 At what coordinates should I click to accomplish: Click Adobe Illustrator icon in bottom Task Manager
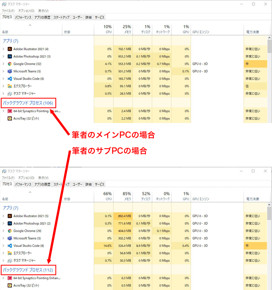[x=10, y=216]
